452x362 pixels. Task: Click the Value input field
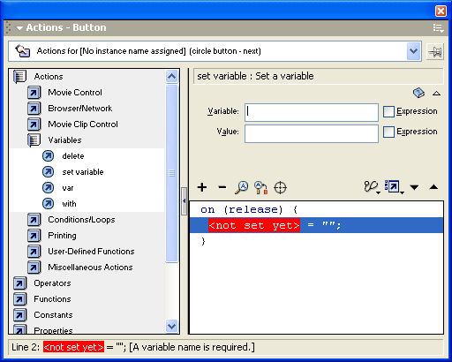pyautogui.click(x=312, y=133)
